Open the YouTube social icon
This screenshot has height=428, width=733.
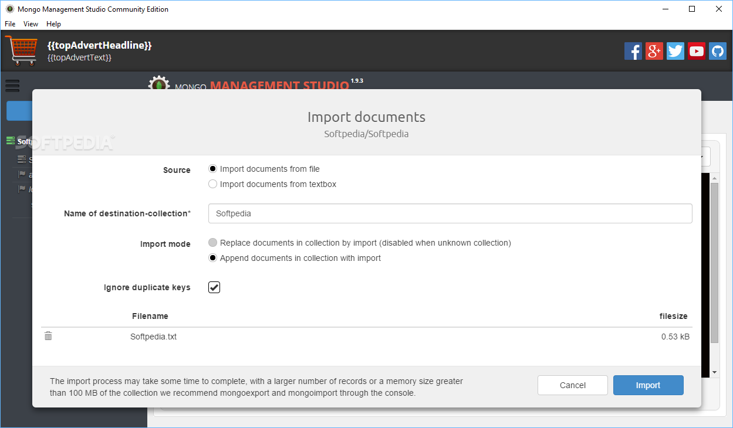coord(697,51)
